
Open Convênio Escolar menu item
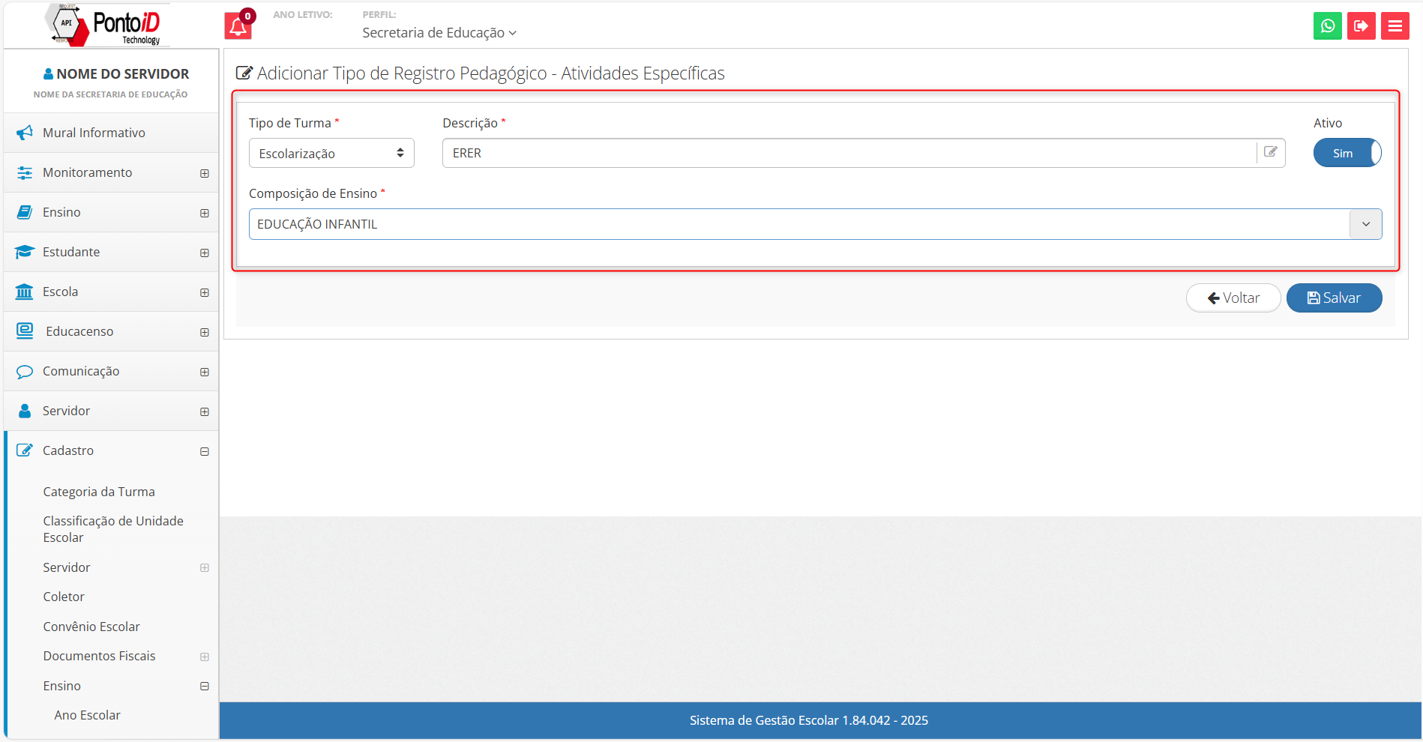(x=91, y=627)
